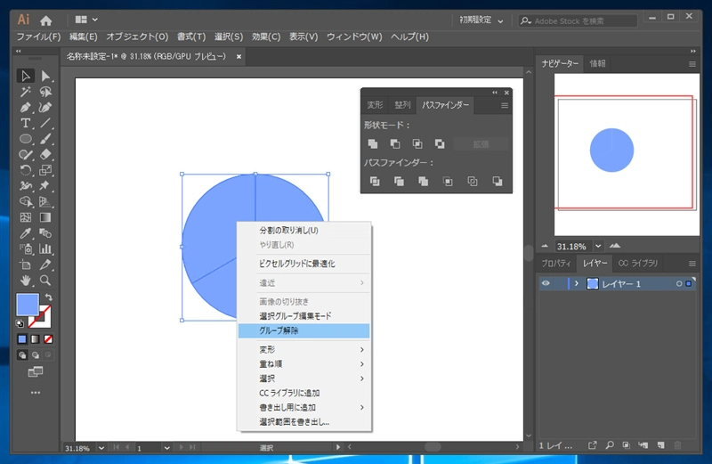
Task: Choose the Lasso tool
Action: coord(45,92)
